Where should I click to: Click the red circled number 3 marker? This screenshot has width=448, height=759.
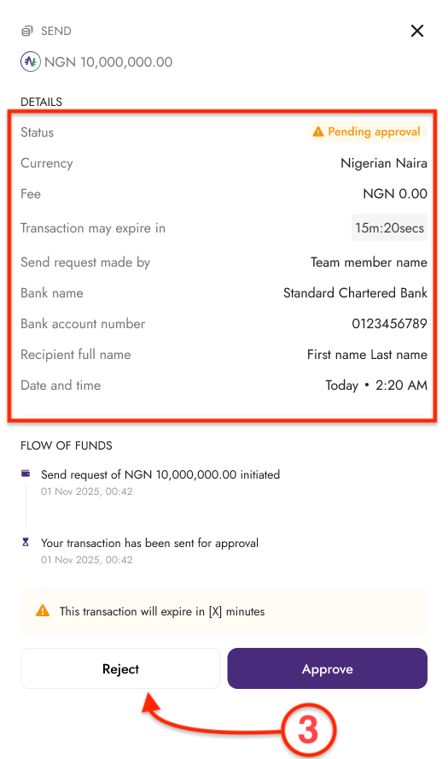(x=308, y=730)
